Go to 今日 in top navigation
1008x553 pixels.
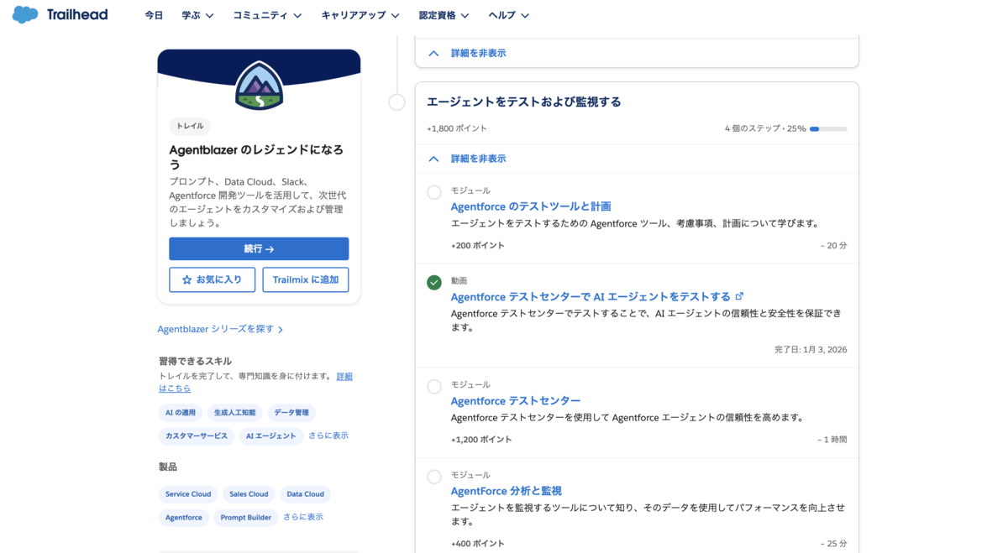(x=154, y=15)
